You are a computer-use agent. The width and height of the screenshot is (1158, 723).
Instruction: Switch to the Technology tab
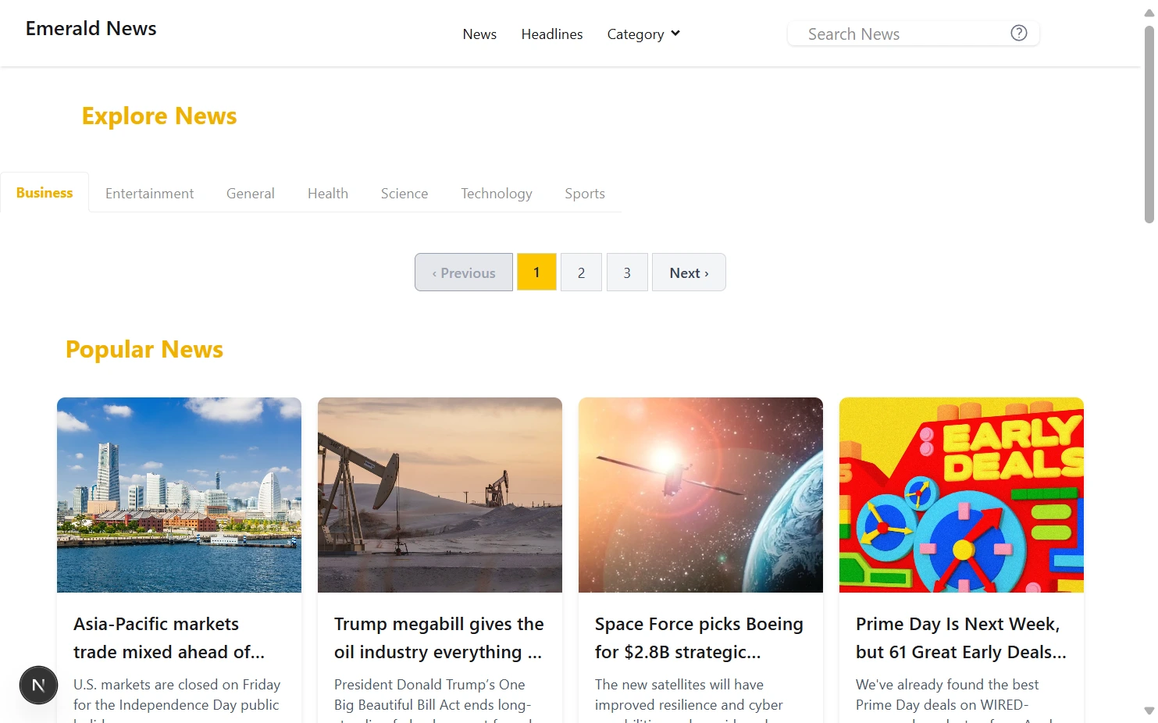[497, 194]
